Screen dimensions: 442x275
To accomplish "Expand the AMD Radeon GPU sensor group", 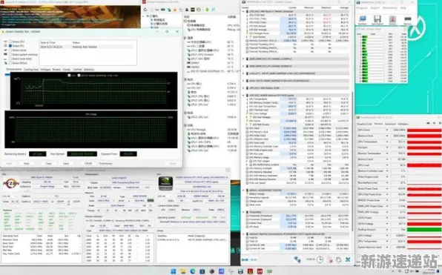I will click(243, 88).
